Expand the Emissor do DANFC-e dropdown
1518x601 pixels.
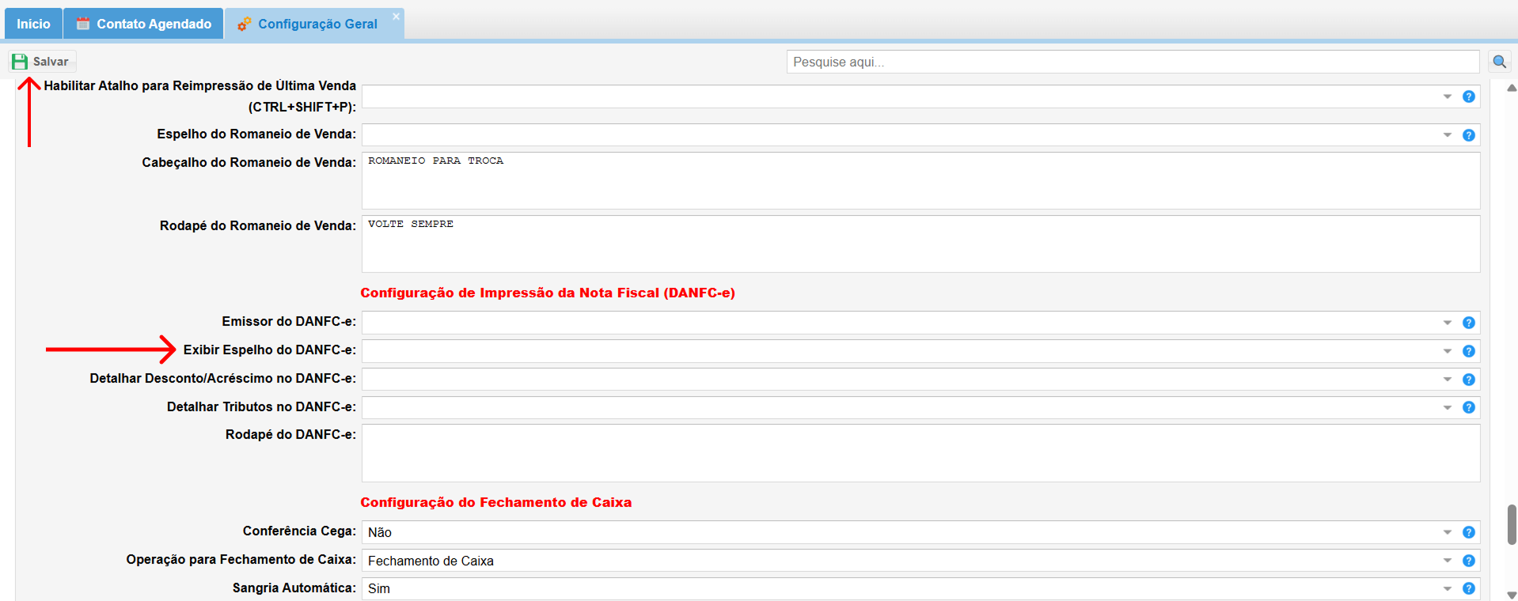coord(1447,323)
